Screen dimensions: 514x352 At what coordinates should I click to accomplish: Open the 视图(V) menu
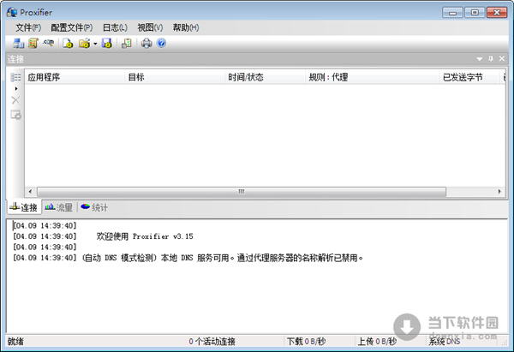tap(150, 27)
